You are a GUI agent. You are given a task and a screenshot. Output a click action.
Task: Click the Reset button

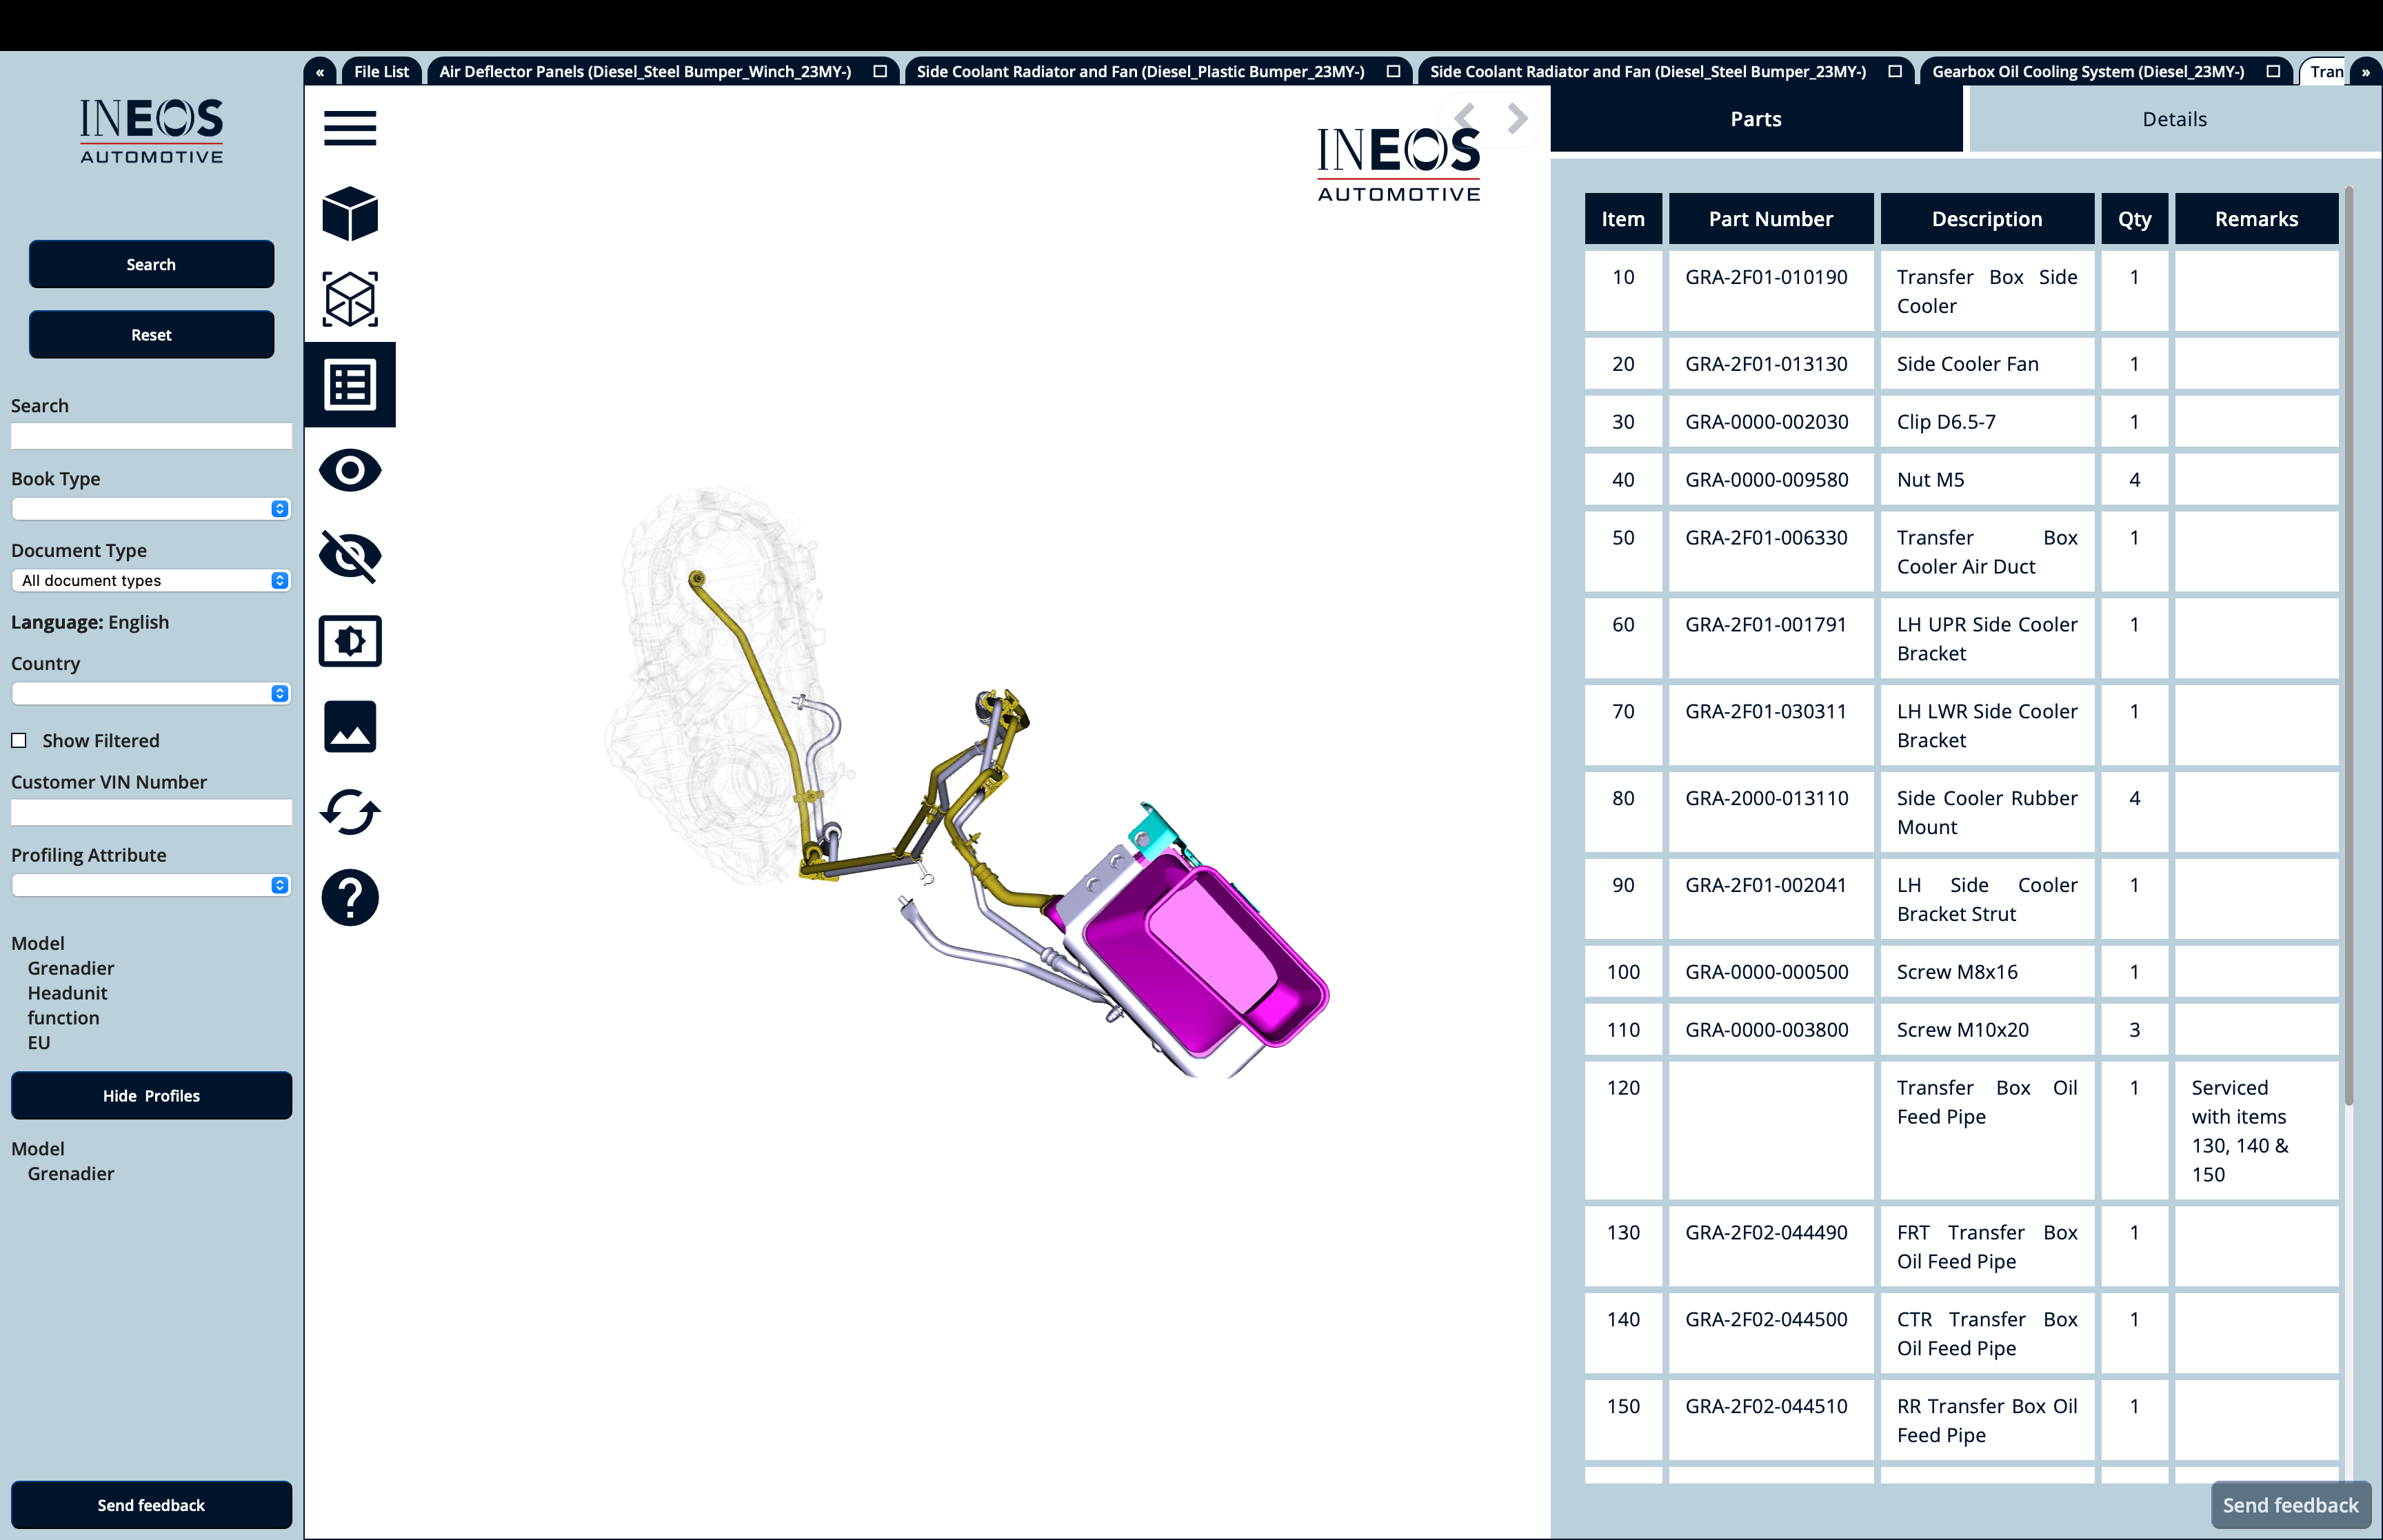[151, 335]
